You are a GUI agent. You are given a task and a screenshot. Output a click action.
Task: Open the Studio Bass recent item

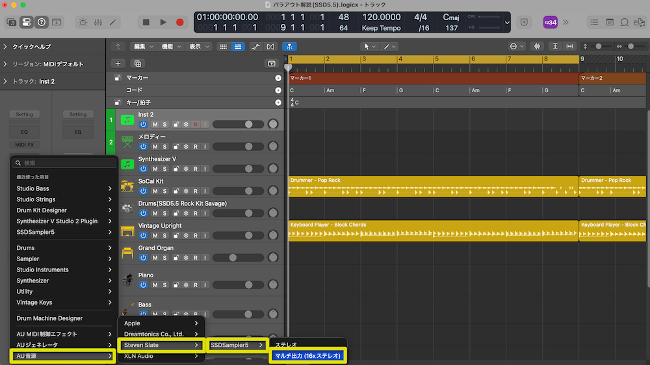(64, 188)
